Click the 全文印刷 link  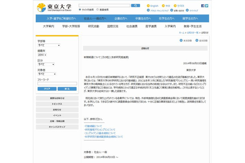click(203, 41)
